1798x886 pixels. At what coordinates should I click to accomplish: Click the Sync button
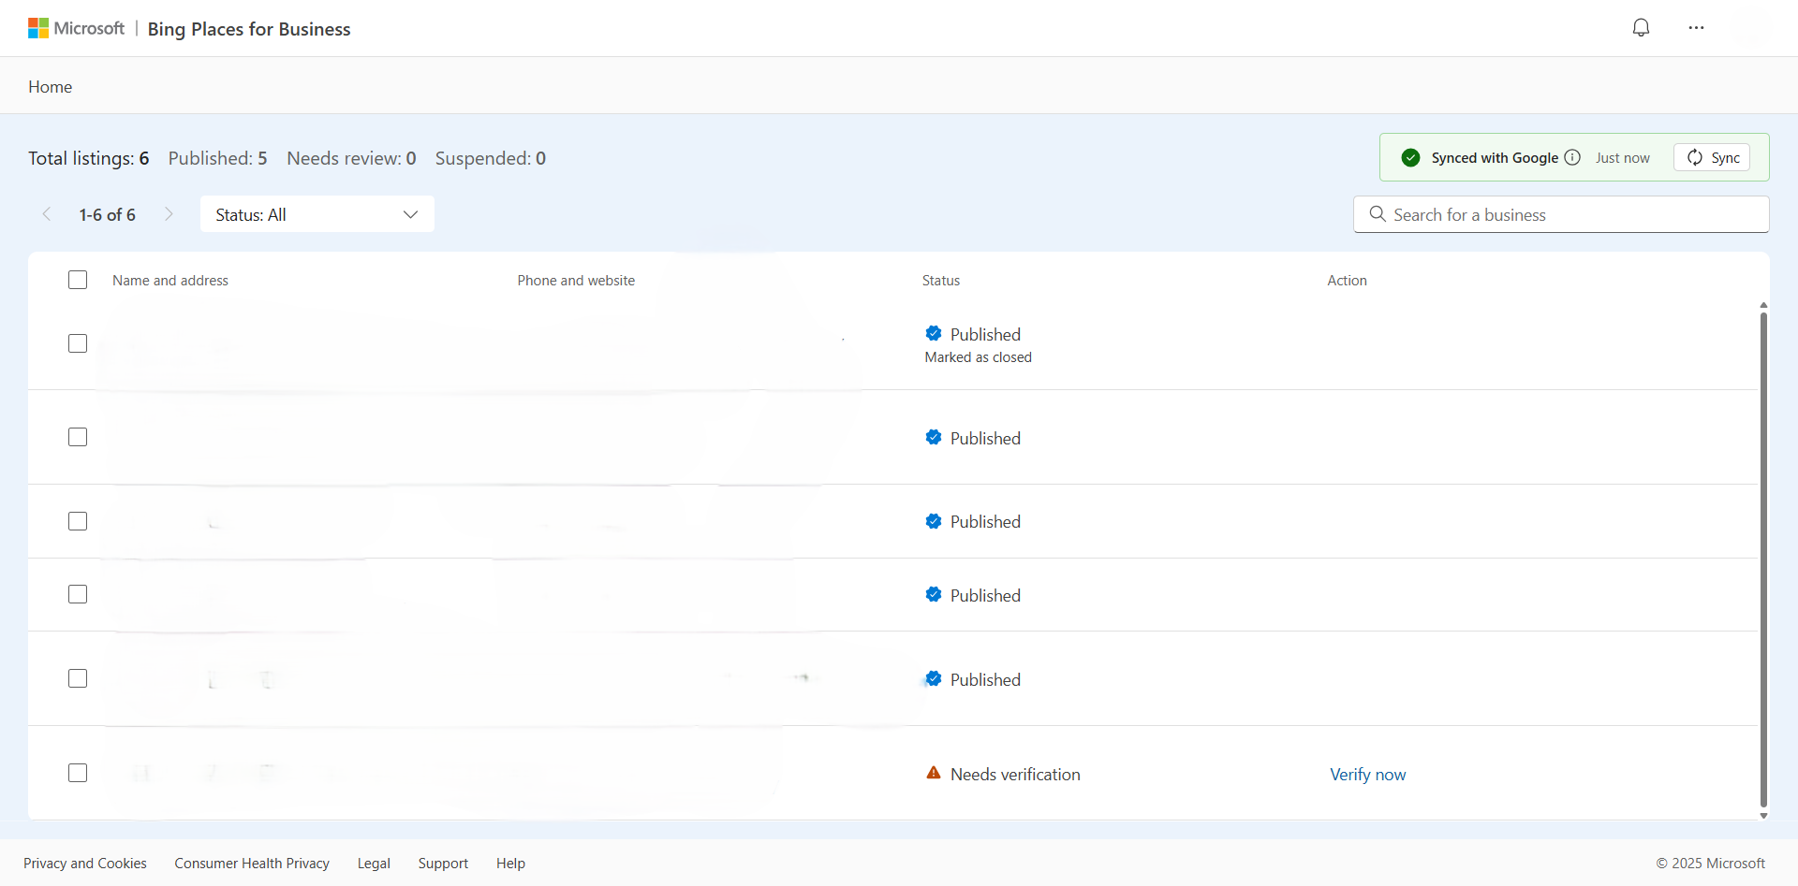click(x=1712, y=157)
